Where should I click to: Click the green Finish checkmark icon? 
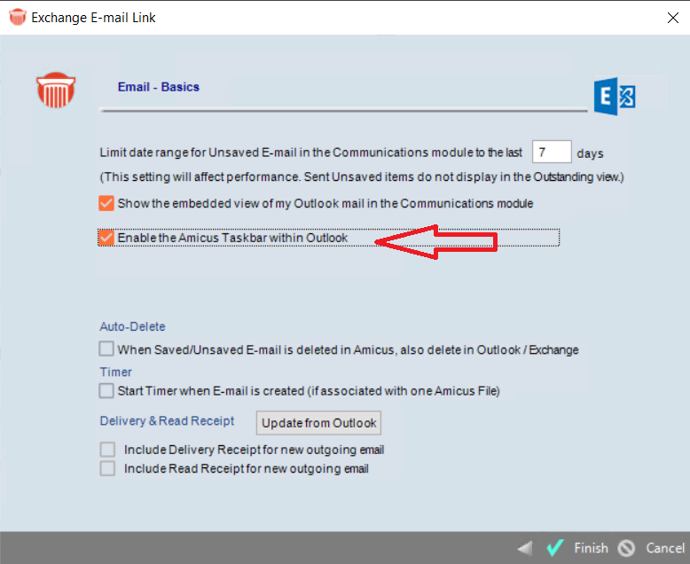(x=555, y=548)
